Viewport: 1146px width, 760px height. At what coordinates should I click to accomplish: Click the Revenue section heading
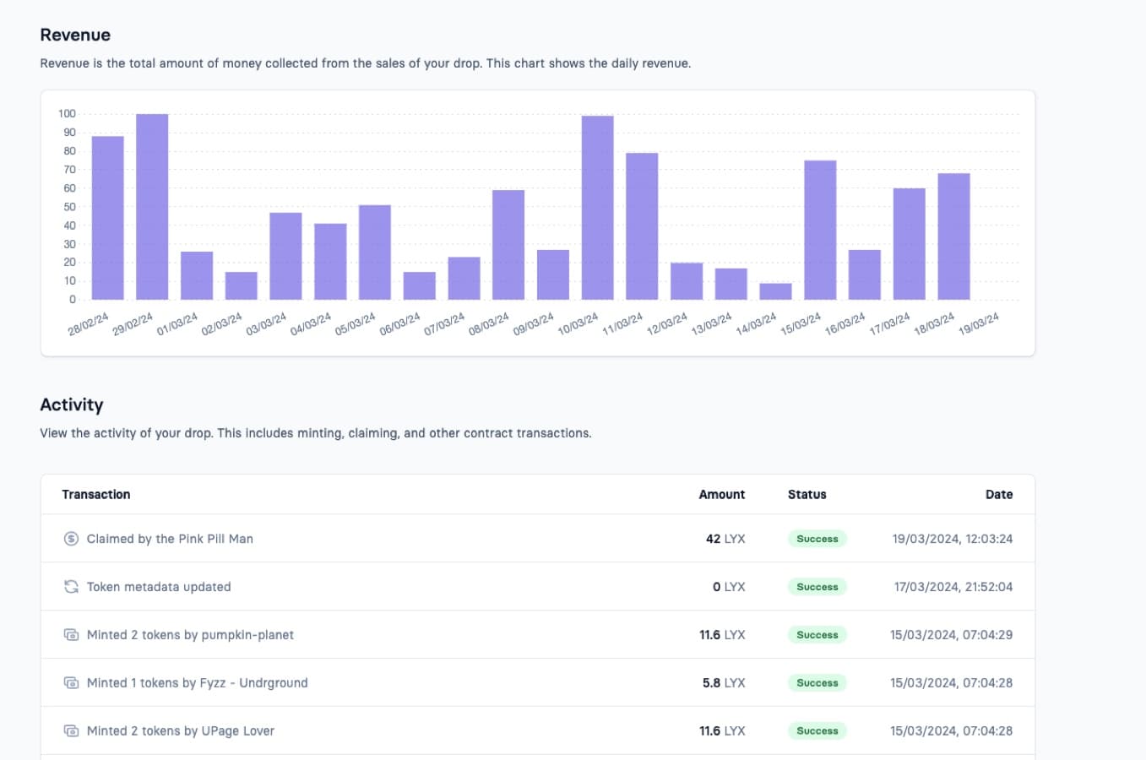[x=75, y=35]
